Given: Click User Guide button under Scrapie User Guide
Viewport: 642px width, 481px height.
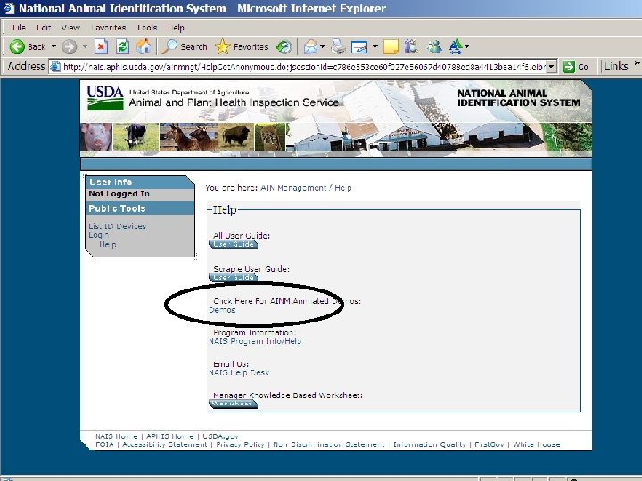Looking at the screenshot, I should click(x=234, y=278).
